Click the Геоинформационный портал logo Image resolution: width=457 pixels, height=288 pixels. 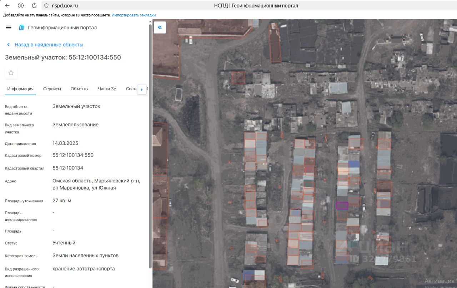pyautogui.click(x=22, y=27)
